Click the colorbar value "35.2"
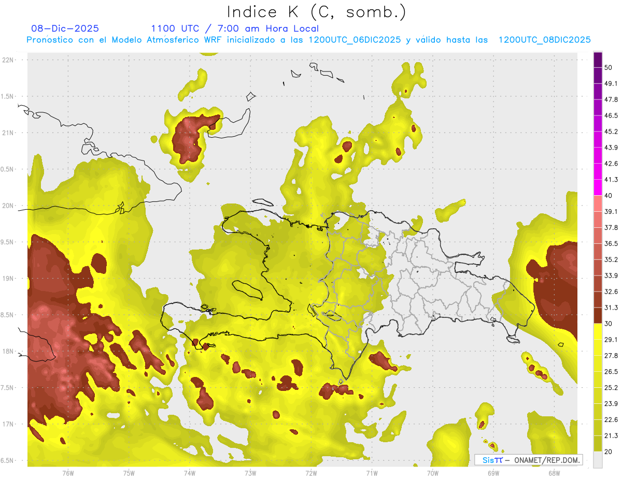 [611, 259]
